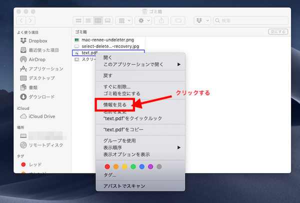Screen dimensions: 300x203
Task: Select the blurred computer entry under 場所
Action: point(43,135)
